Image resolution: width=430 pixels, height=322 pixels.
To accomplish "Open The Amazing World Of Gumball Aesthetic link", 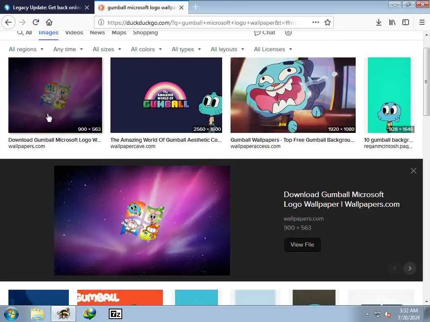I will point(166,140).
